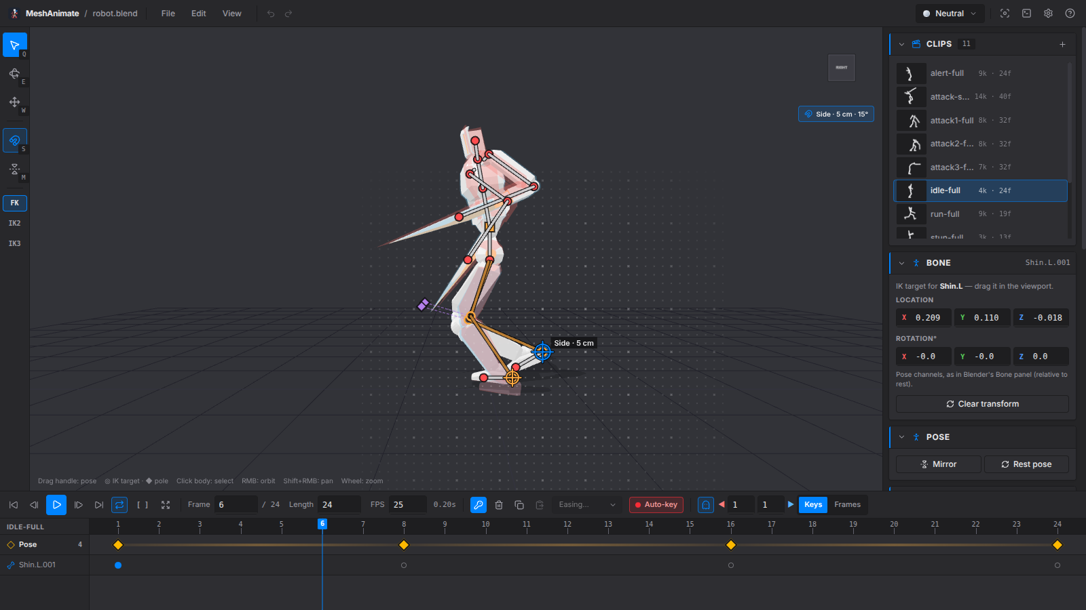Screen dimensions: 1086x610
Task: Activate the move tool with four arrows
Action: point(15,102)
